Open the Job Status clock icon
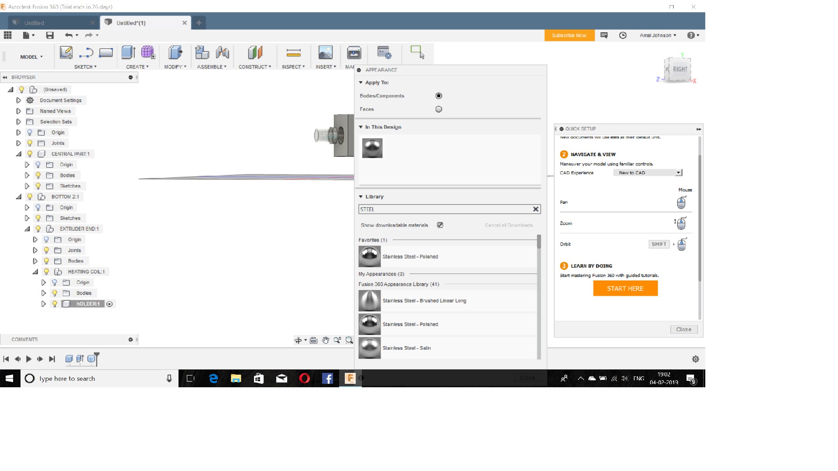Screen dimensions: 838x471 pos(623,35)
